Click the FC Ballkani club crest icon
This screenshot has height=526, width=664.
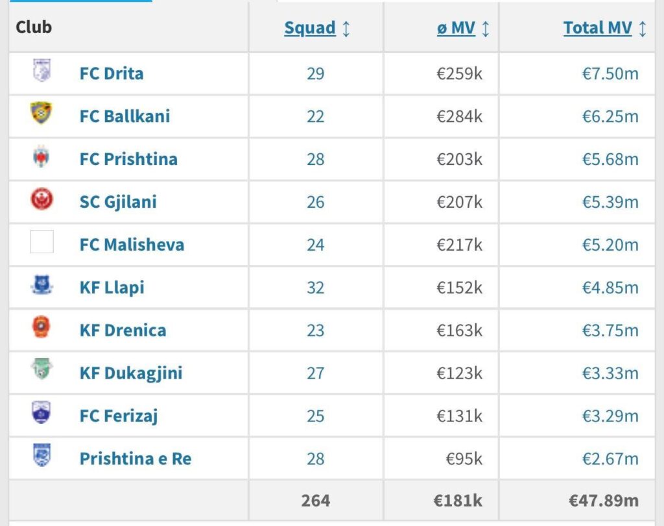(41, 114)
